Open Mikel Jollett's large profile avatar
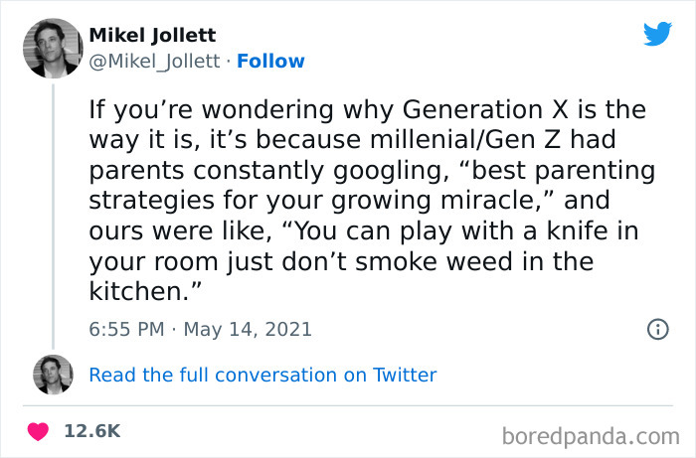This screenshot has height=458, width=696. [x=52, y=48]
